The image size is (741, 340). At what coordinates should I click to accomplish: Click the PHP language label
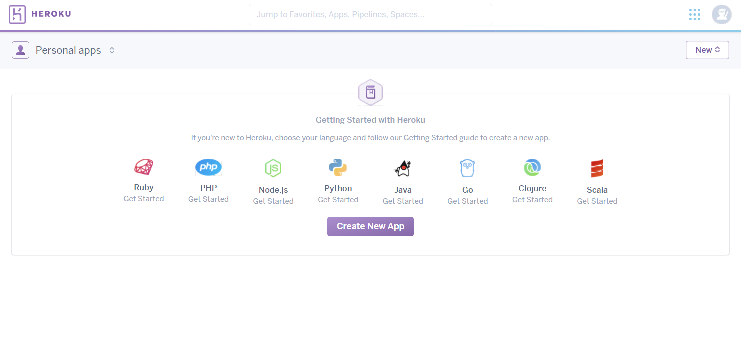[x=208, y=188]
